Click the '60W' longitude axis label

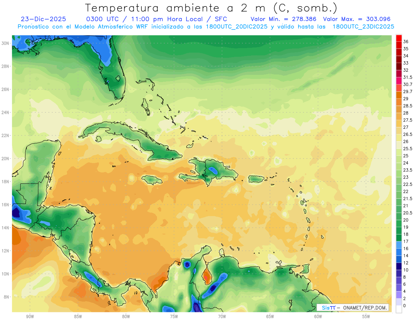pyautogui.click(x=318, y=316)
